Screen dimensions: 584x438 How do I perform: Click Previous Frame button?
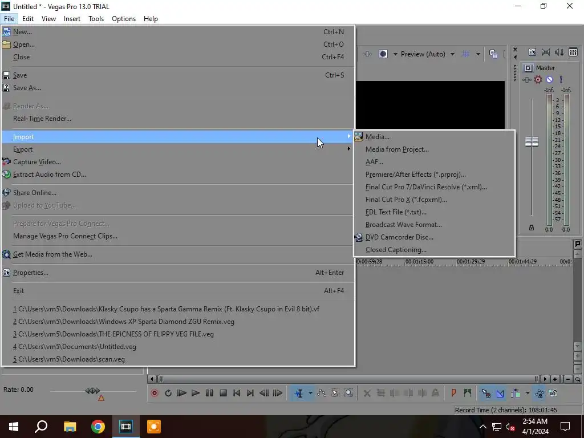pyautogui.click(x=264, y=393)
